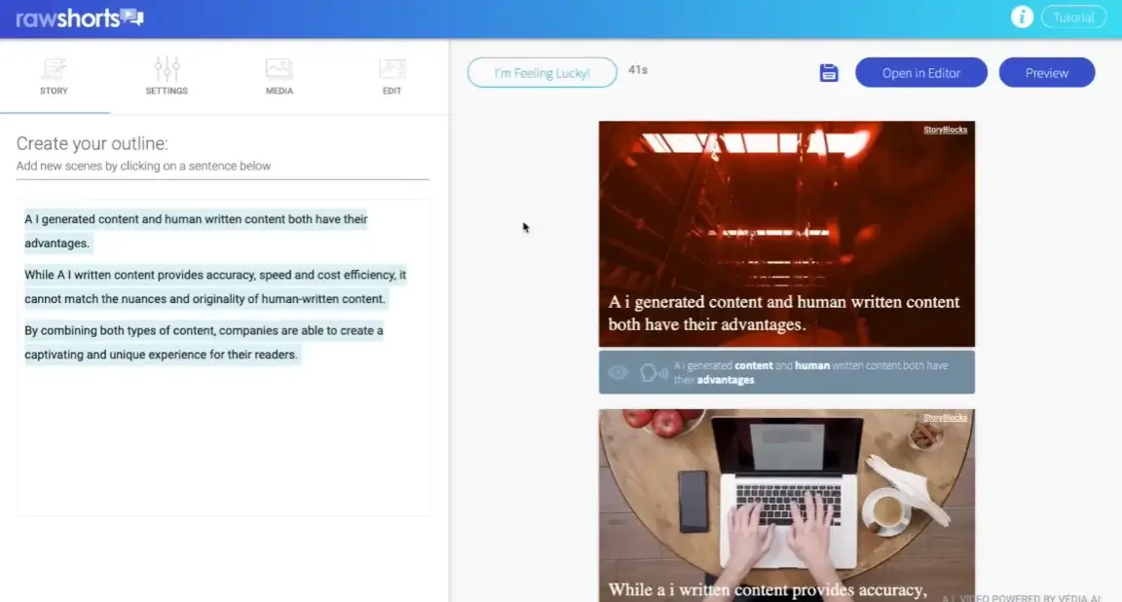Image resolution: width=1122 pixels, height=602 pixels.
Task: Open StoryBlocks link on the red scene
Action: point(945,130)
